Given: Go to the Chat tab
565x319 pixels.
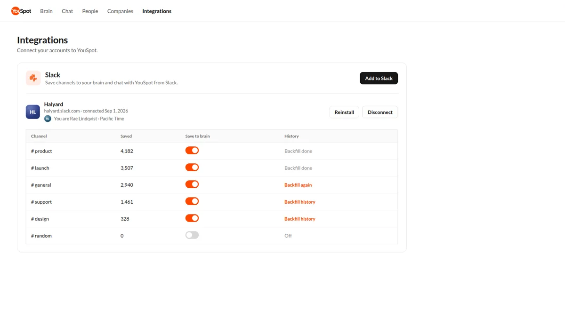Looking at the screenshot, I should click(x=67, y=11).
